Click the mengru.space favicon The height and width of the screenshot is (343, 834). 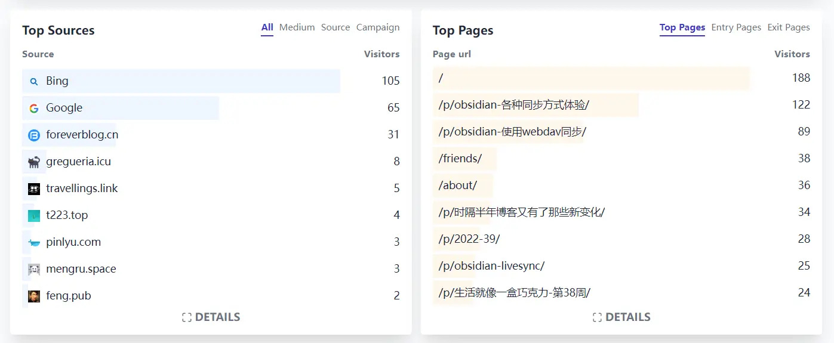(34, 269)
